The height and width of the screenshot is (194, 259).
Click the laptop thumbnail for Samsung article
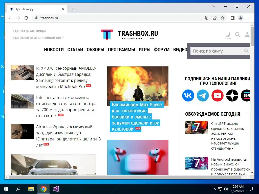coord(22,72)
